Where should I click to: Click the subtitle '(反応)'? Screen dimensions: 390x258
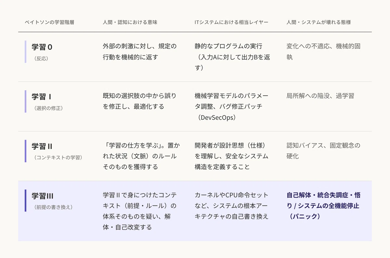pos(41,59)
